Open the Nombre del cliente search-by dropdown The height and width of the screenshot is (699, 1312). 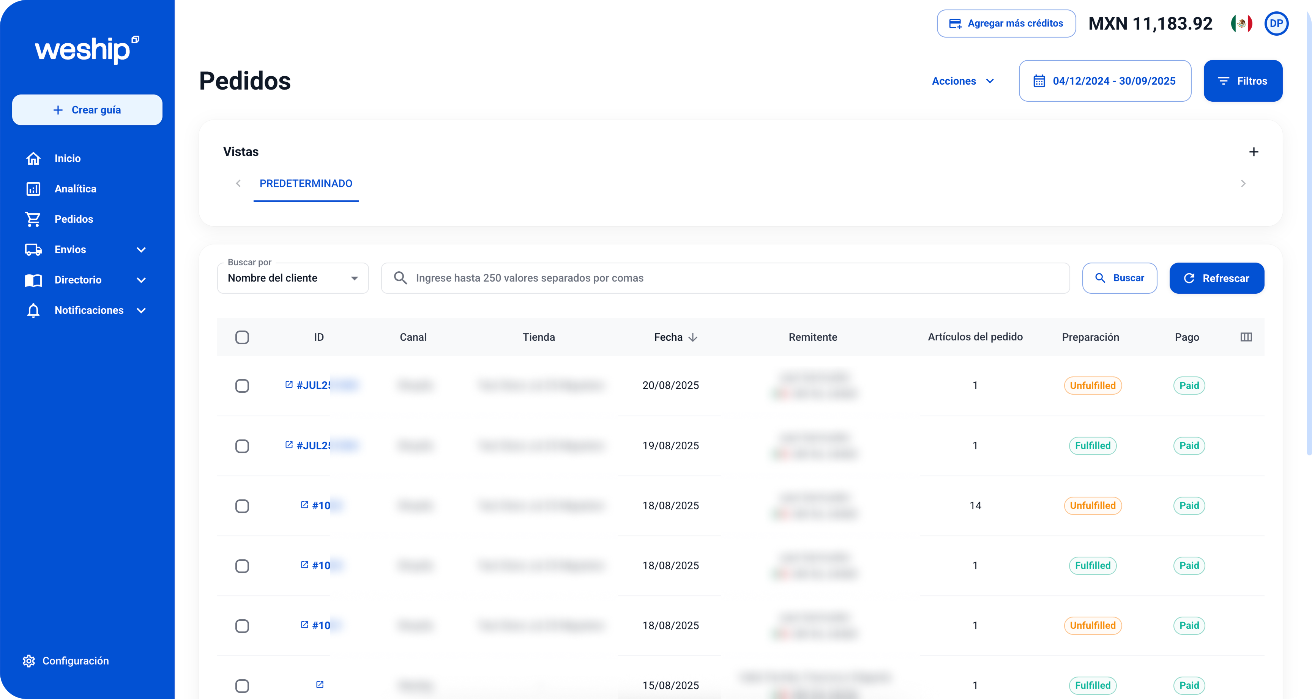click(293, 278)
